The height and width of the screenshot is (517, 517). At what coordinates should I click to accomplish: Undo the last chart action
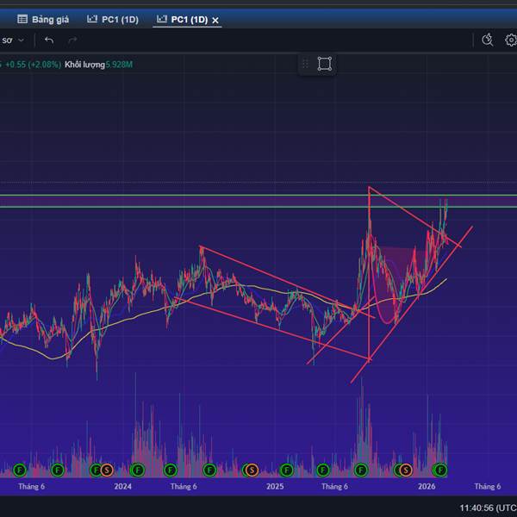49,40
